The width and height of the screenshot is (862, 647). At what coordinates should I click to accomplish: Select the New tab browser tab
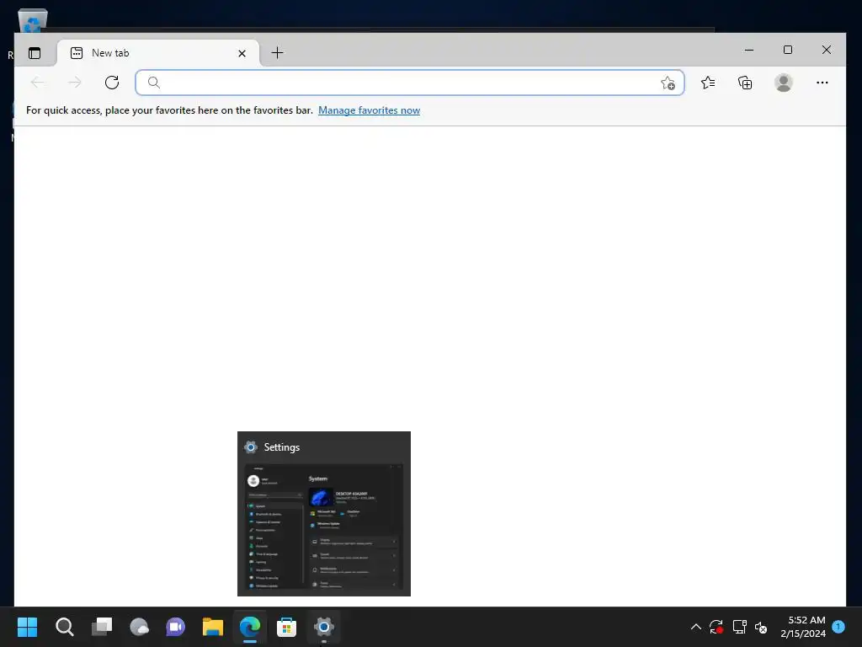tap(158, 53)
